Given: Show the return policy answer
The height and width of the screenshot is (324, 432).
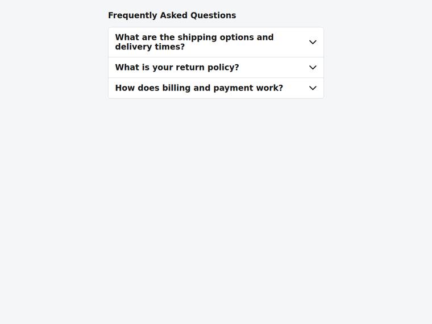Looking at the screenshot, I should pyautogui.click(x=216, y=68).
